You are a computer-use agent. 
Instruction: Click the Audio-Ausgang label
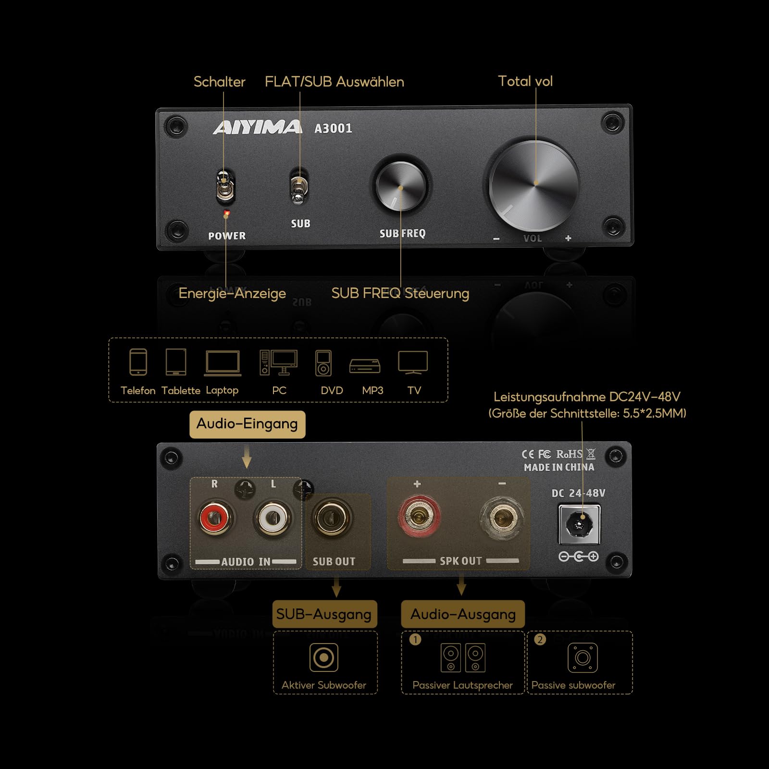pyautogui.click(x=463, y=614)
